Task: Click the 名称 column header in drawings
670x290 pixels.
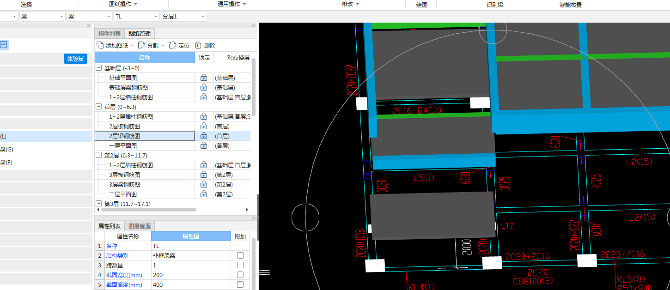Action: [145, 58]
